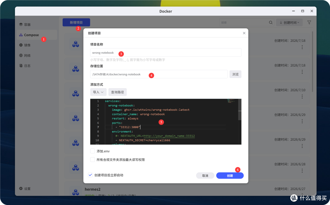The width and height of the screenshot is (330, 205).
Task: Maximize the Docker window
Action: coord(302,11)
